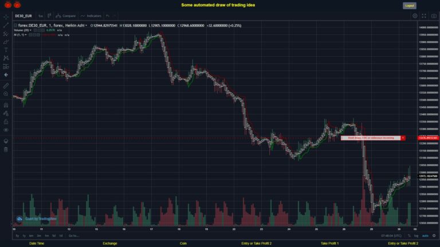Screen dimensions: 440x247
Task: Select the 1d time range
Action: (61, 236)
